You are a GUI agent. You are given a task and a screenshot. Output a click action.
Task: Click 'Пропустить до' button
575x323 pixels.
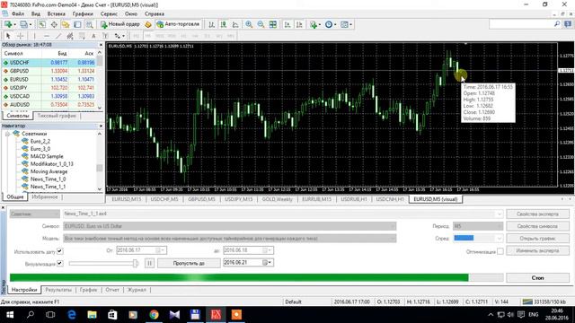(x=189, y=263)
